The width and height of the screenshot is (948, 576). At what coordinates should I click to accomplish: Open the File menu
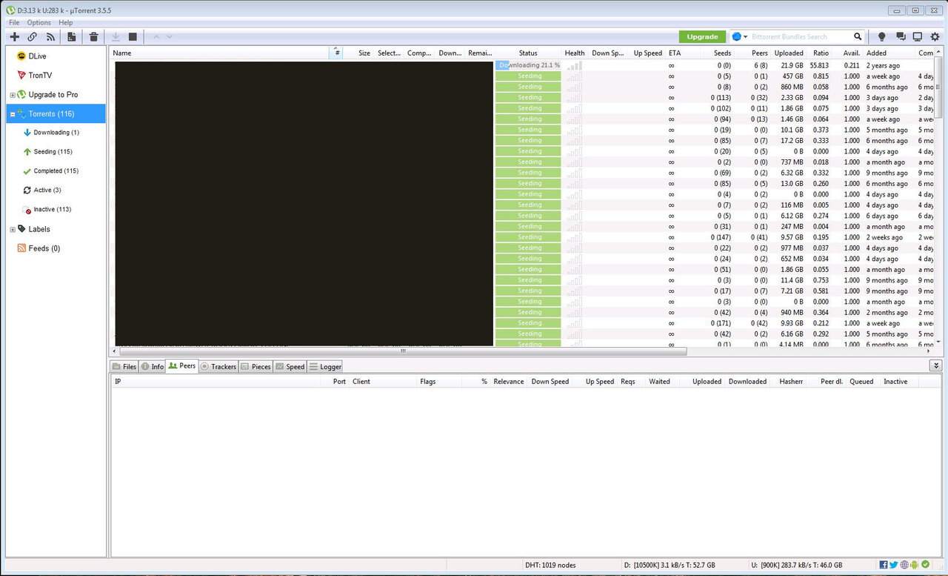tap(14, 23)
